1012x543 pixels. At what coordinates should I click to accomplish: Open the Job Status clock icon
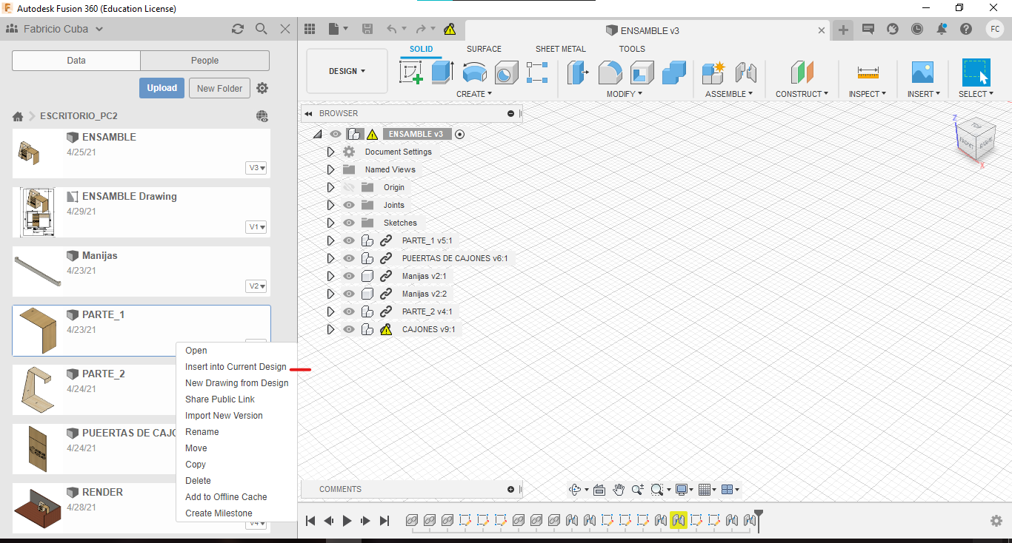(x=917, y=29)
